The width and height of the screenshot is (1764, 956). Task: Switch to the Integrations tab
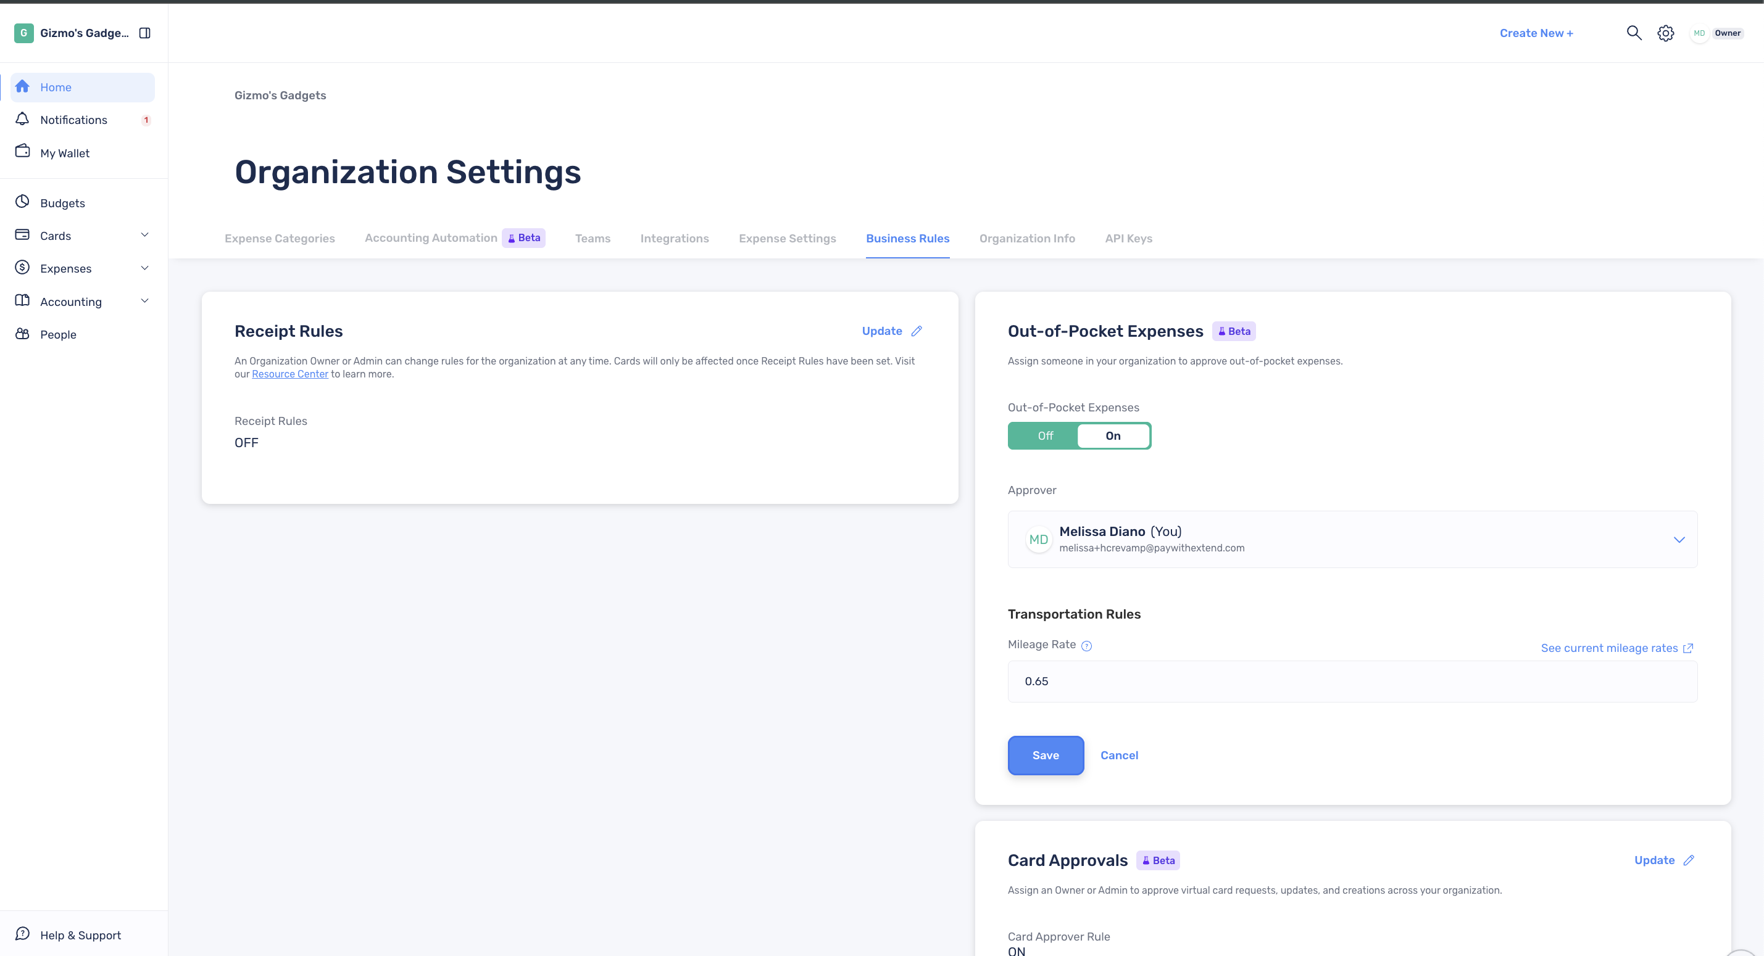[x=675, y=238]
